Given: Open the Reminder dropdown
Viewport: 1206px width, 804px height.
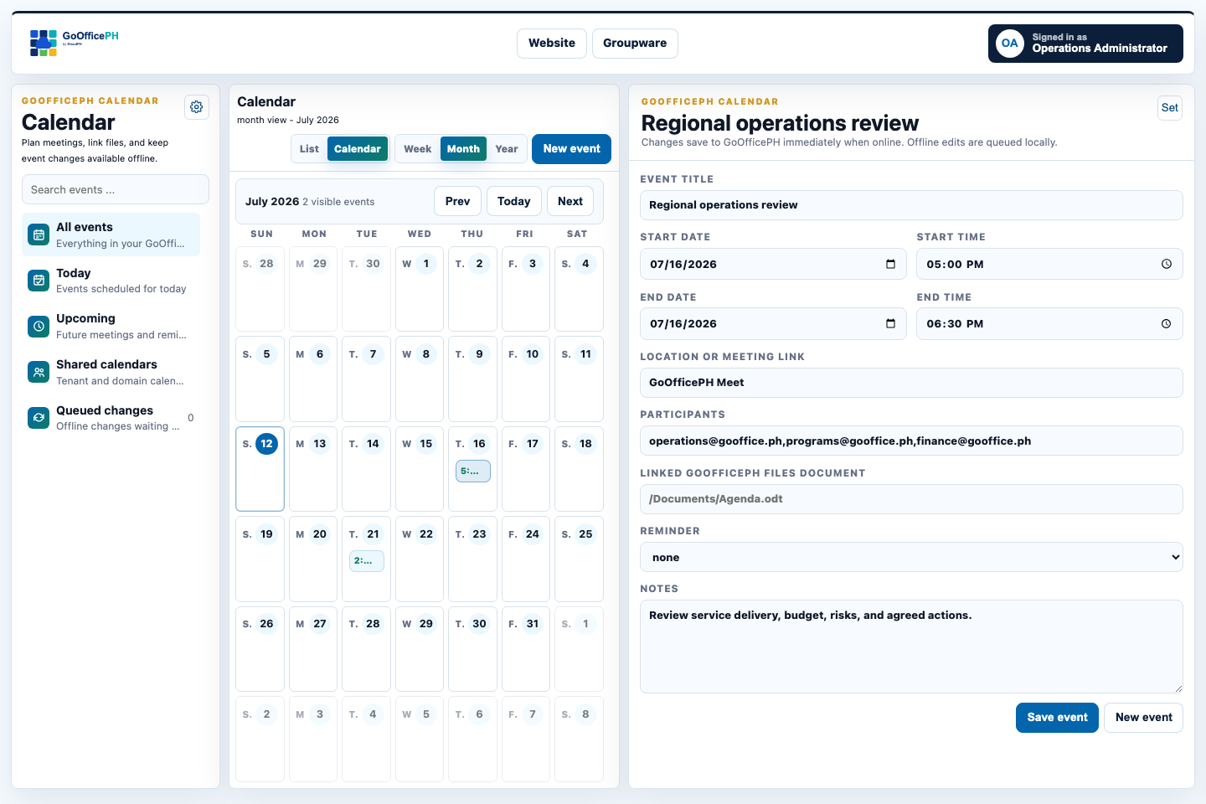Looking at the screenshot, I should (911, 557).
